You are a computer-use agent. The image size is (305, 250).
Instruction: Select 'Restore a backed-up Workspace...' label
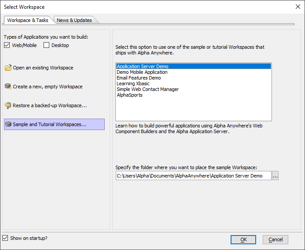click(50, 105)
